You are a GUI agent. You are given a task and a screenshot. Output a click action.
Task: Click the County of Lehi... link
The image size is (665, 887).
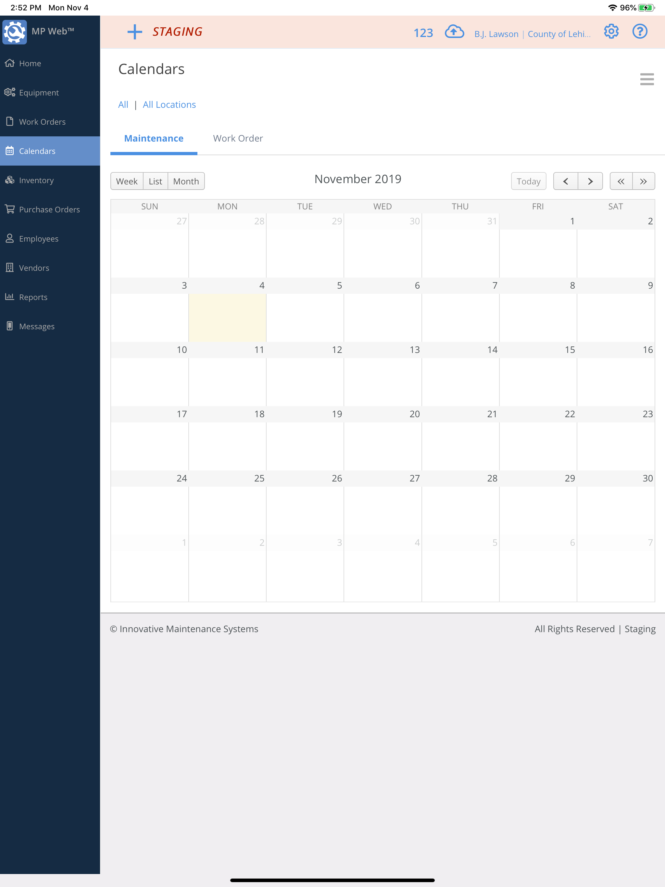[x=559, y=34]
